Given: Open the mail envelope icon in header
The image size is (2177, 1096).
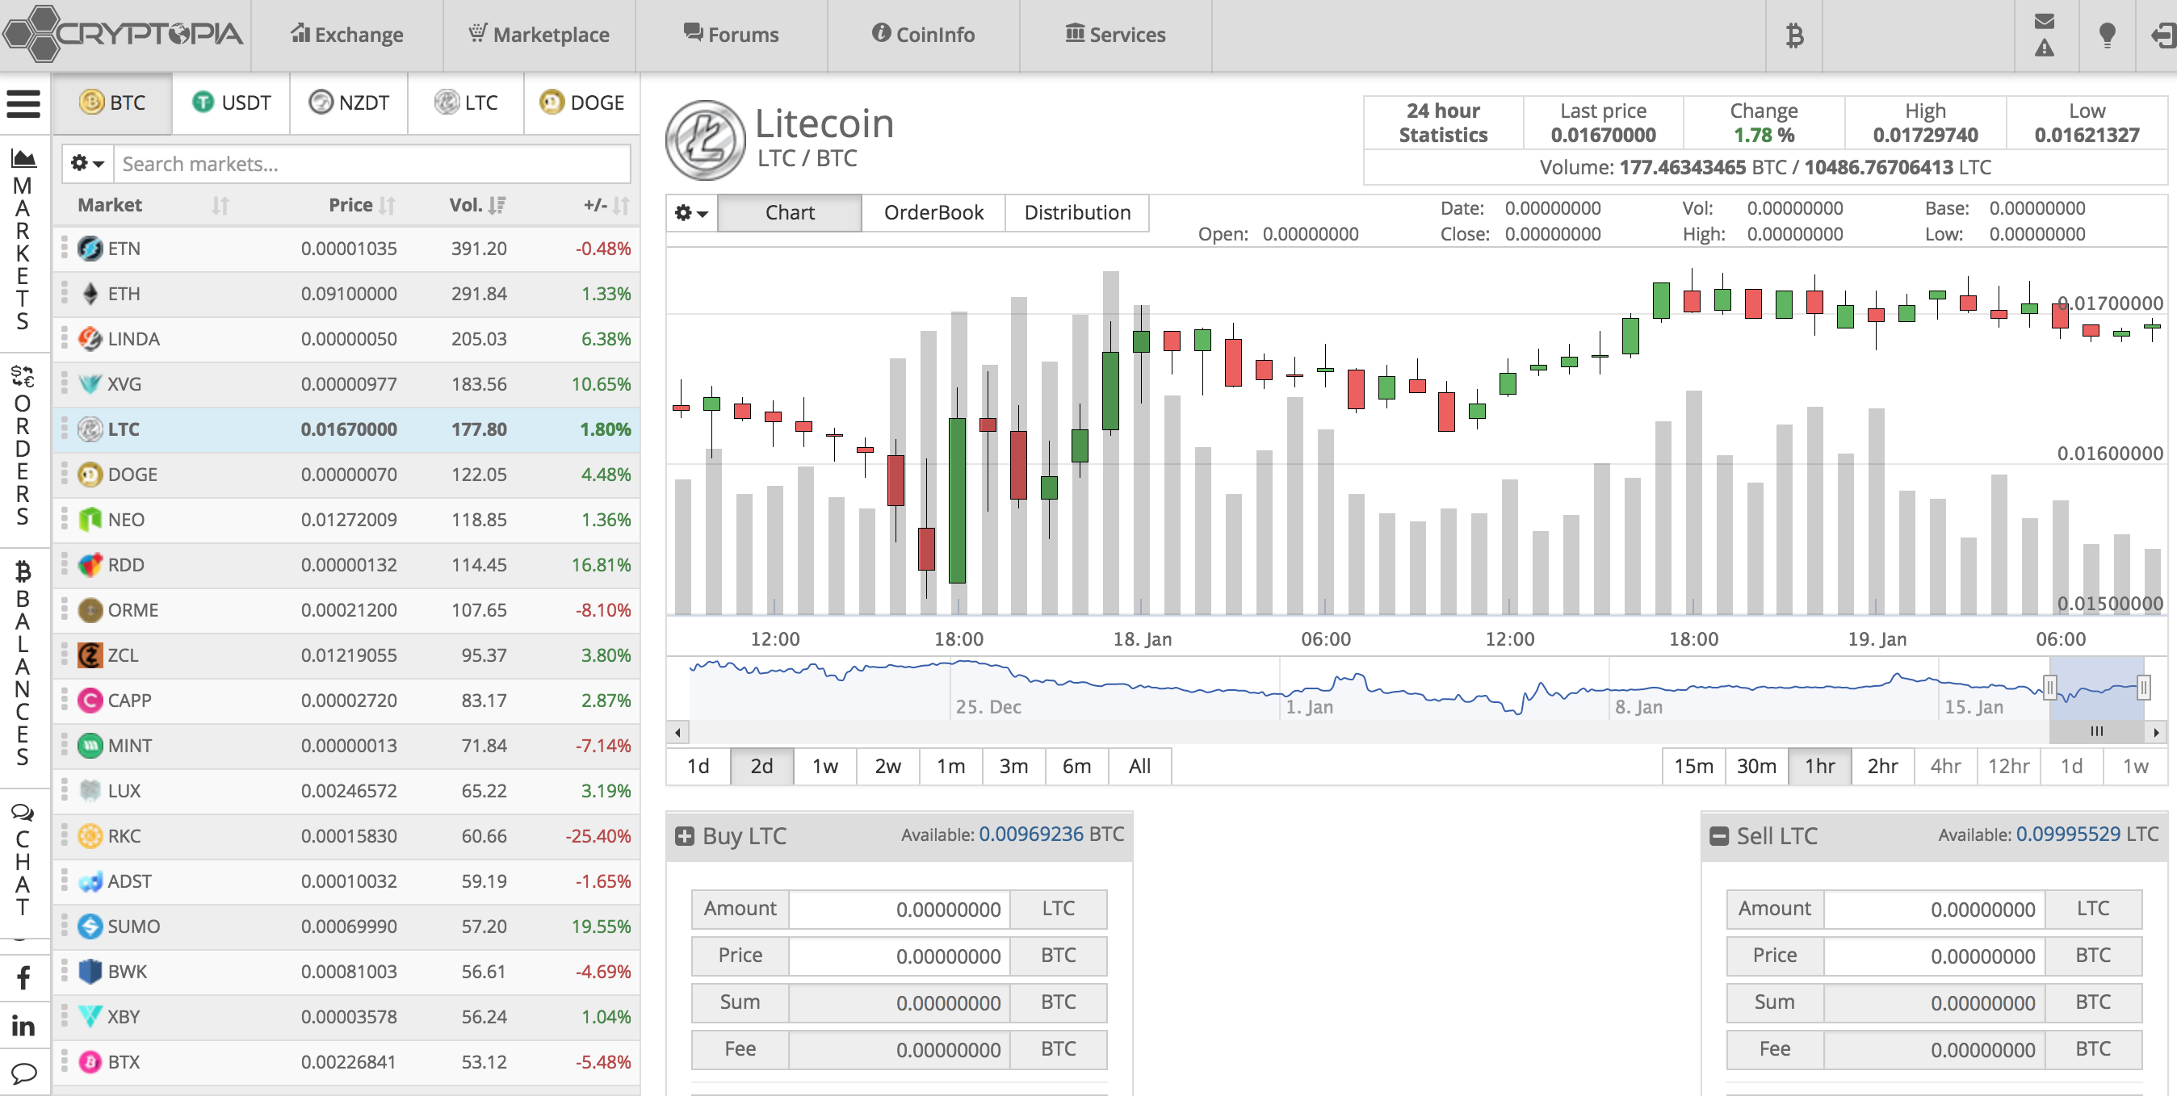Looking at the screenshot, I should coord(2044,21).
